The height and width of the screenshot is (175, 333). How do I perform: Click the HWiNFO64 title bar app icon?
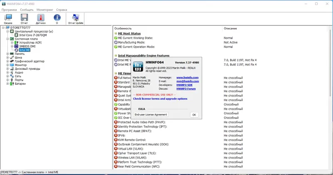pos(4,4)
